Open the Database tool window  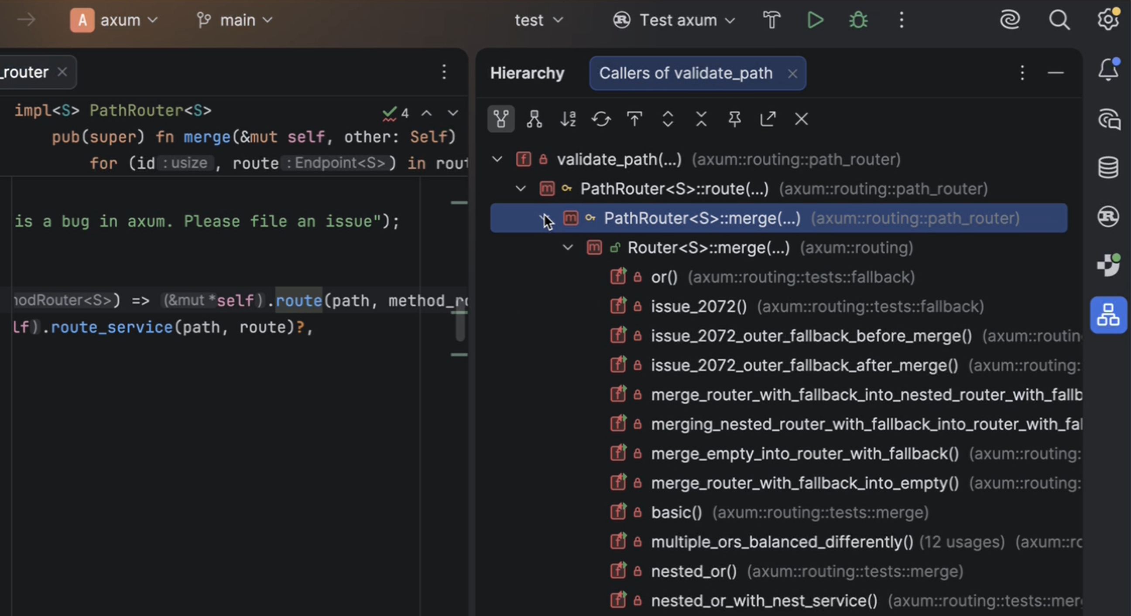pos(1108,167)
